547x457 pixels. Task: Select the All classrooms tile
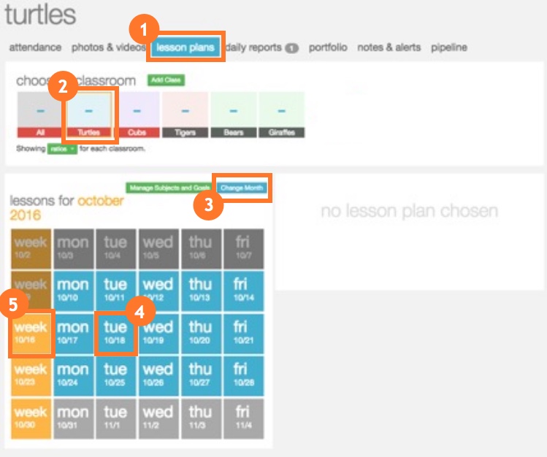pos(39,115)
